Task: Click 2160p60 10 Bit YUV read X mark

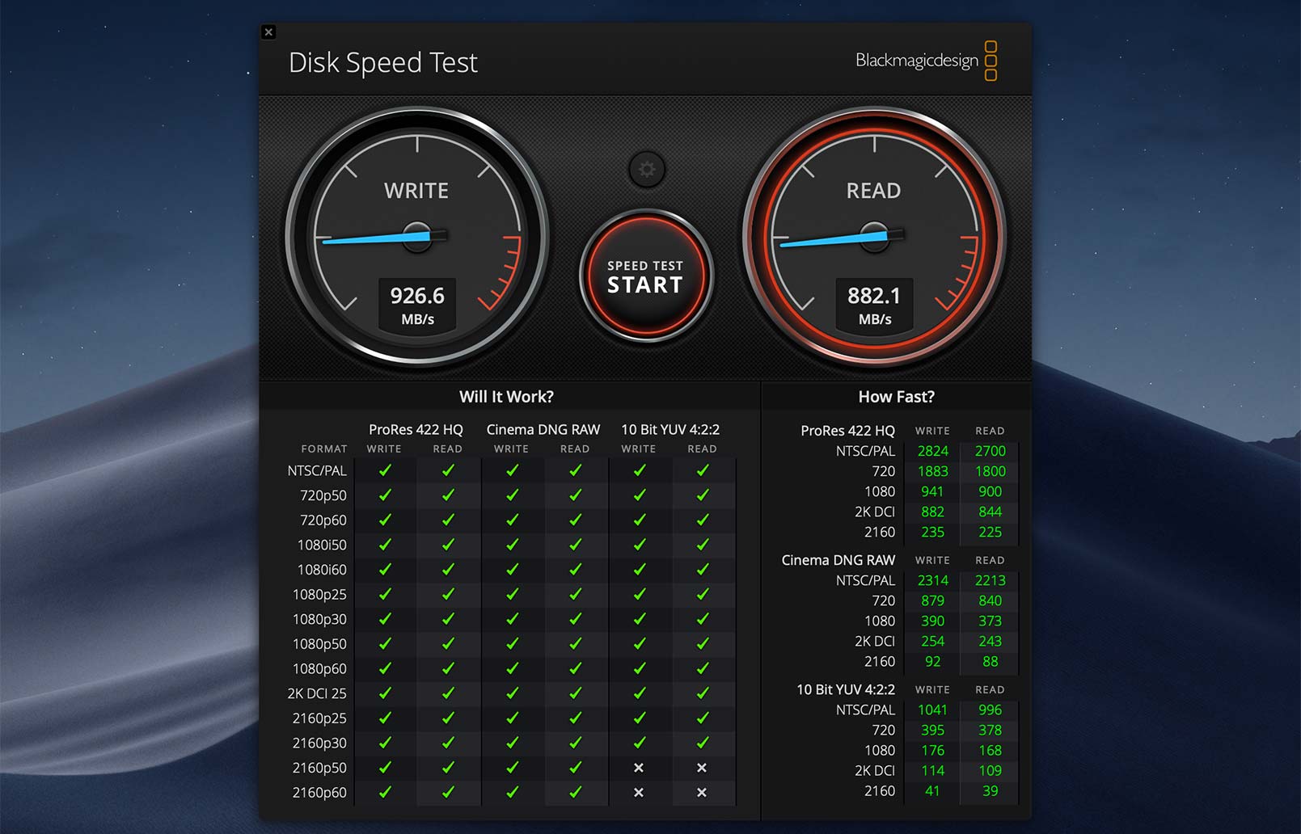Action: click(702, 793)
